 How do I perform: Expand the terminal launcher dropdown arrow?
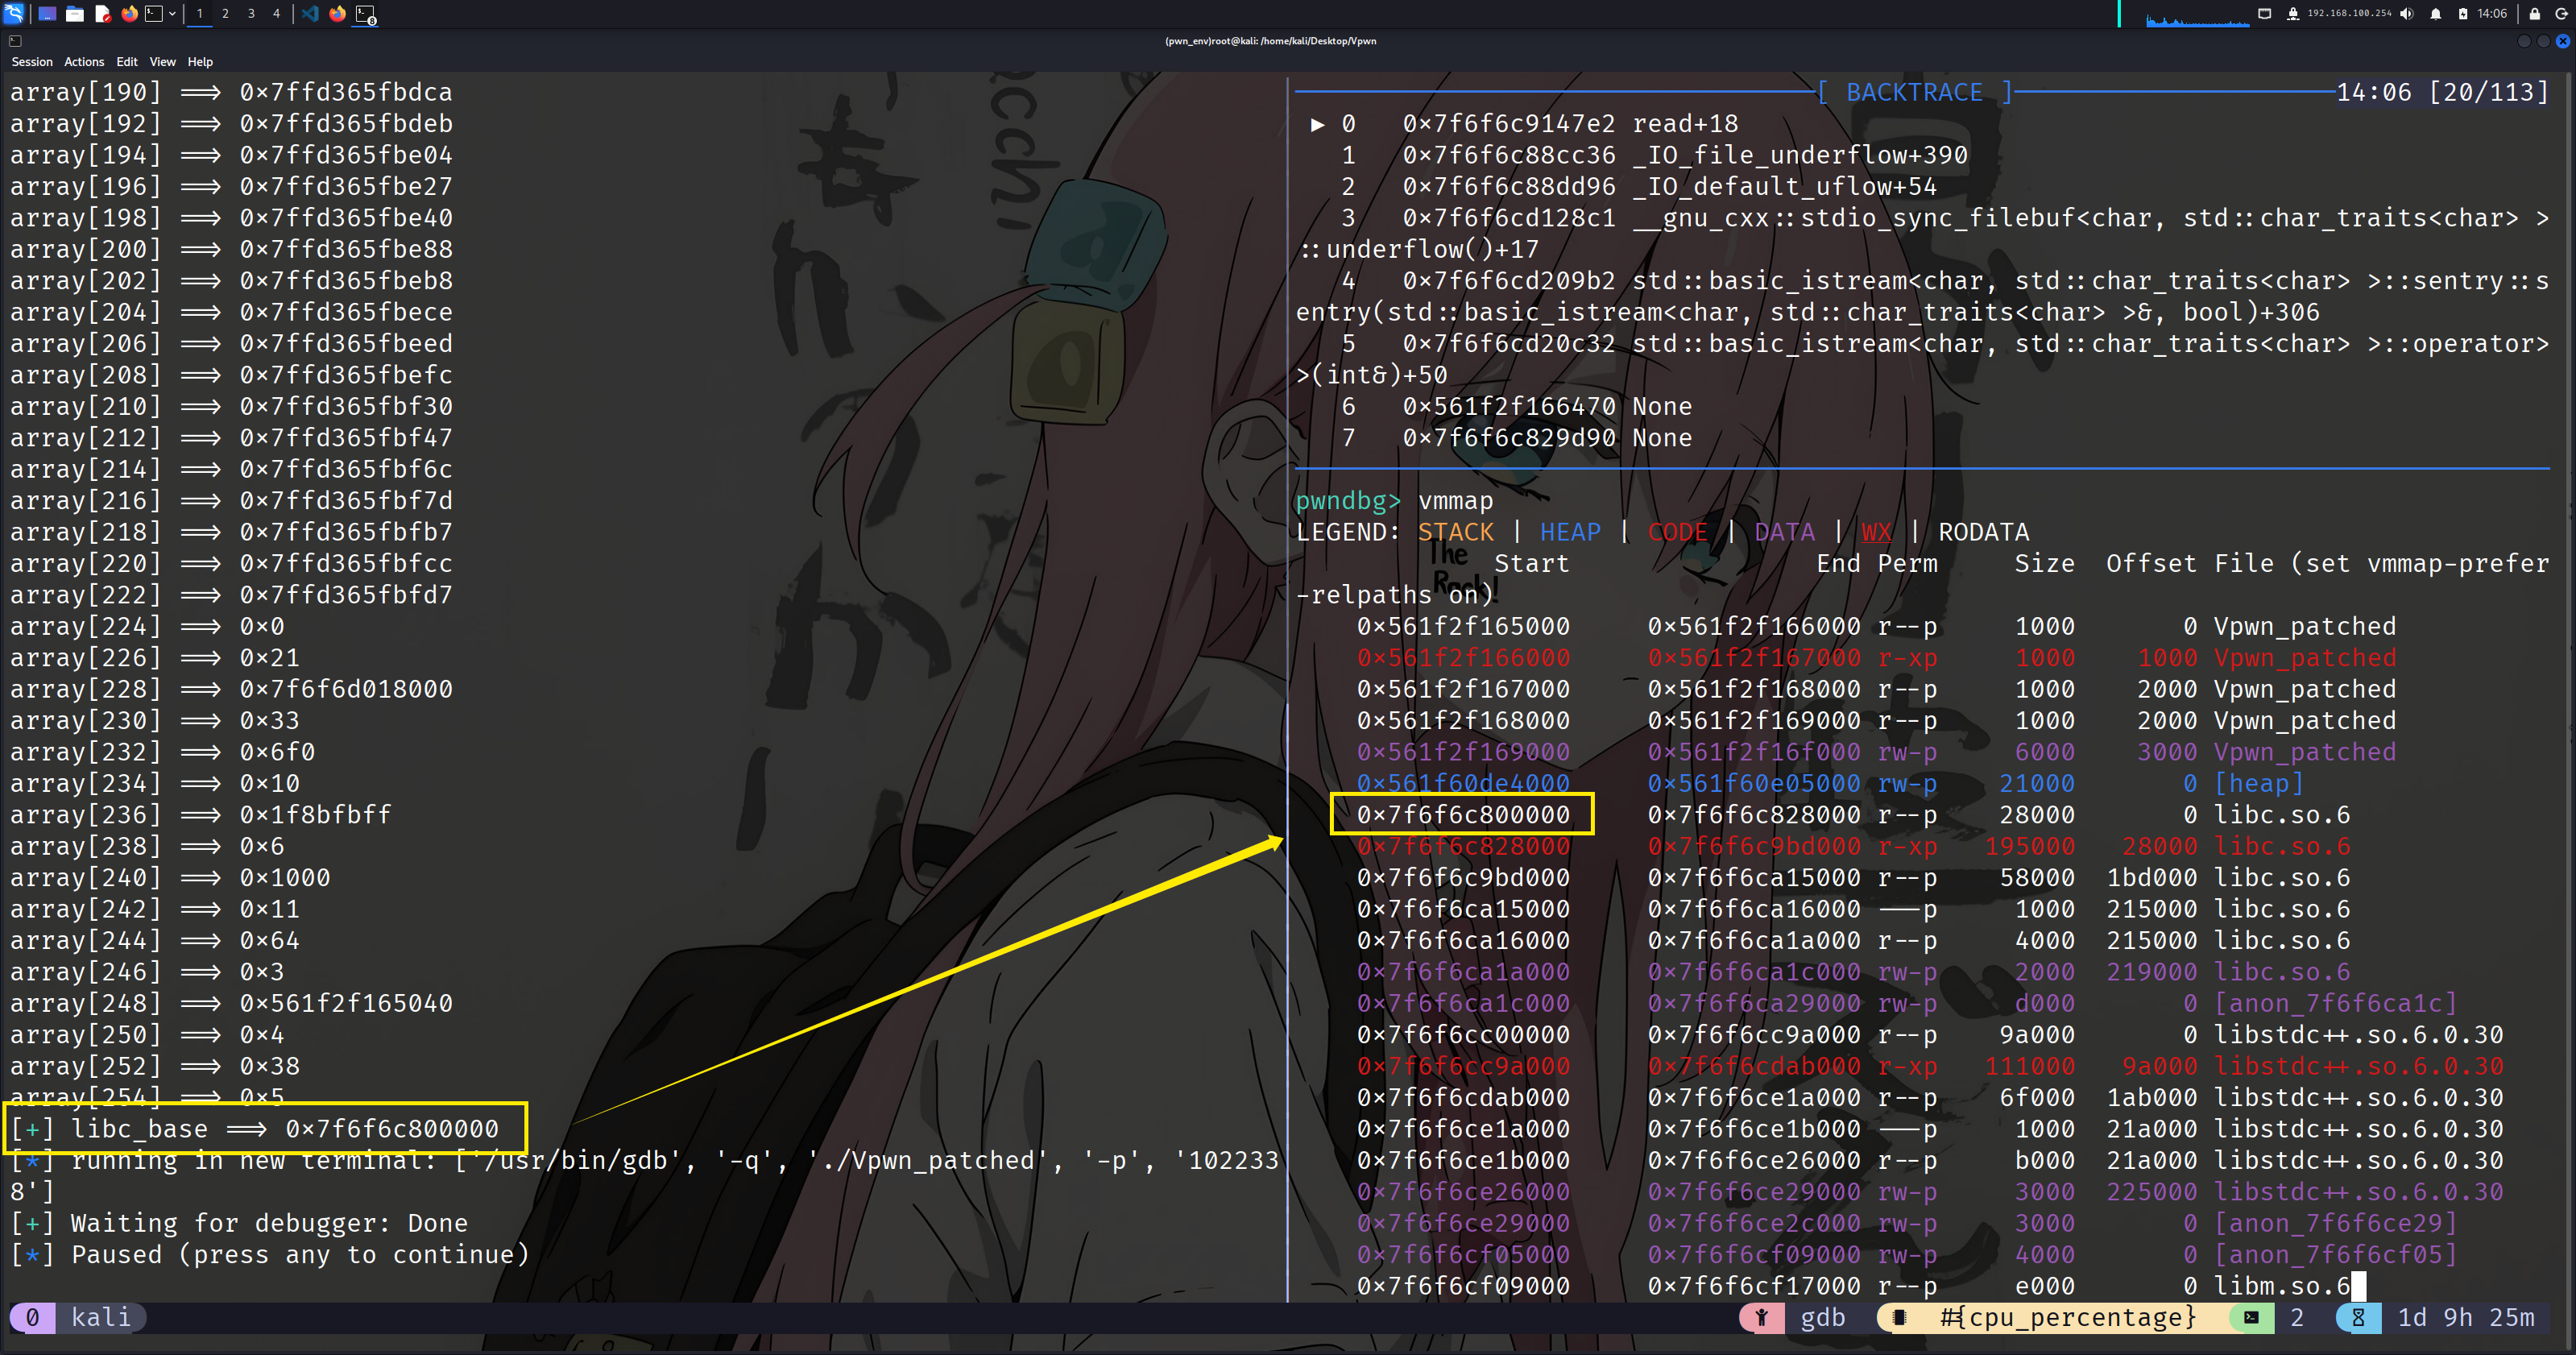(172, 14)
